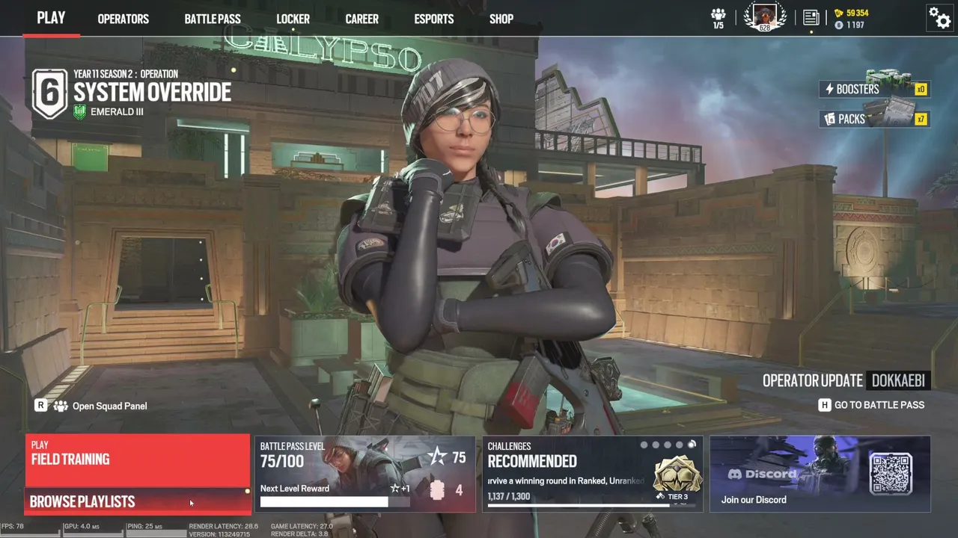958x538 pixels.
Task: Open the CAREER tab
Action: click(361, 19)
